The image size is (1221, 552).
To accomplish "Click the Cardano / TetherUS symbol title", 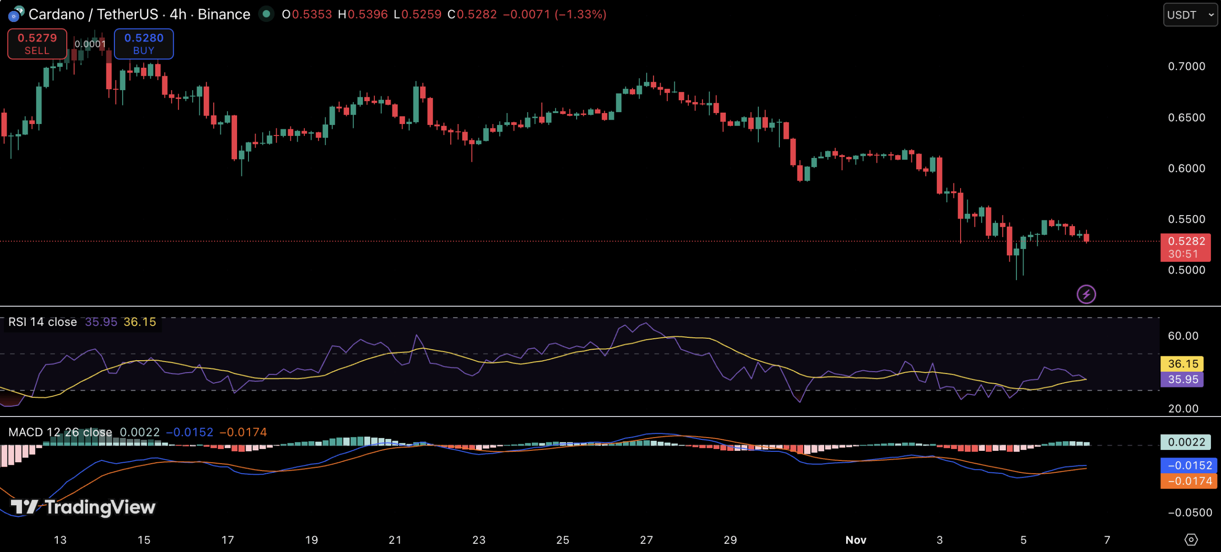I will click(93, 14).
